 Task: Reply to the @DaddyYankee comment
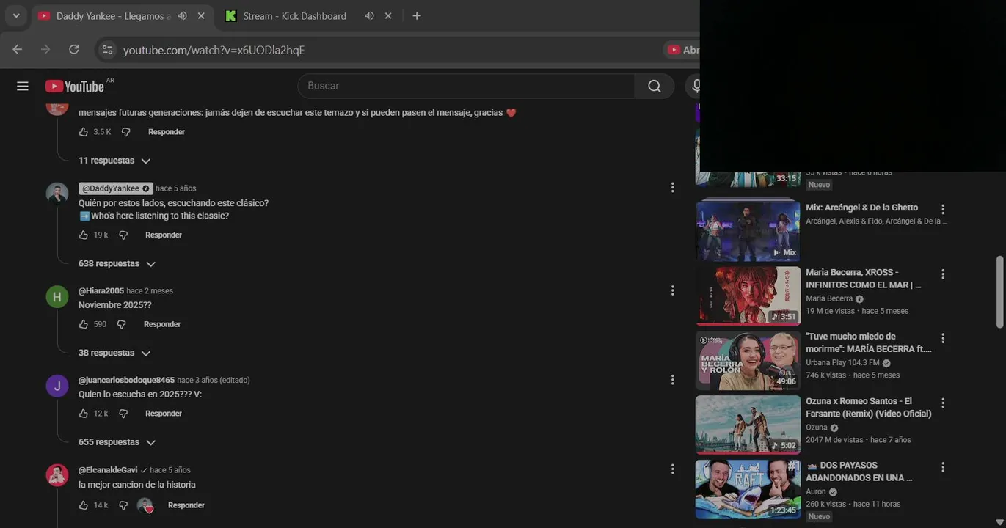164,235
